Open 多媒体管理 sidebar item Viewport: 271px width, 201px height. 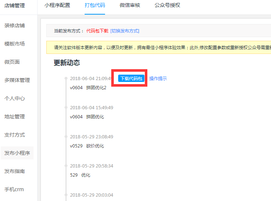17,80
